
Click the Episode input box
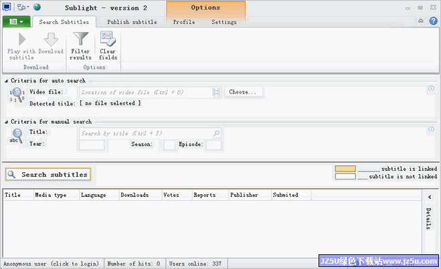213,145
